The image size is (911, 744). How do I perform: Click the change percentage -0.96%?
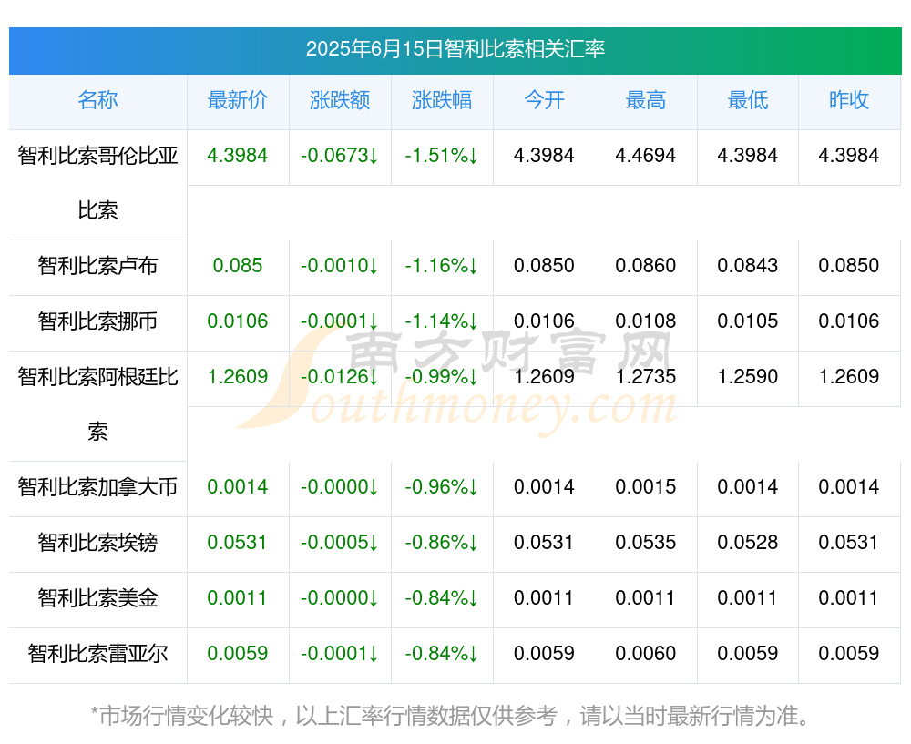pos(442,487)
